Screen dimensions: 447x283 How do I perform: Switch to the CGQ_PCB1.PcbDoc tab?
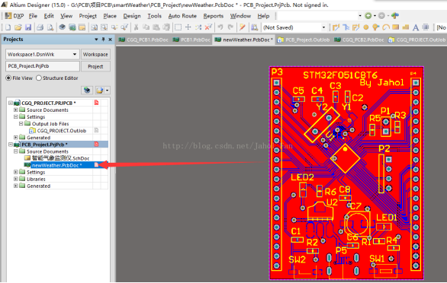tap(143, 40)
